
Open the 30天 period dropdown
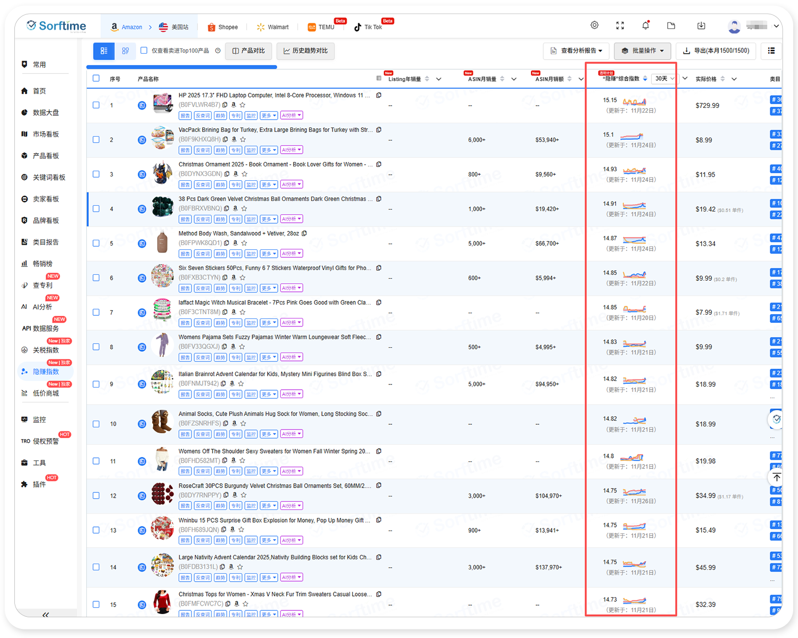click(x=664, y=79)
